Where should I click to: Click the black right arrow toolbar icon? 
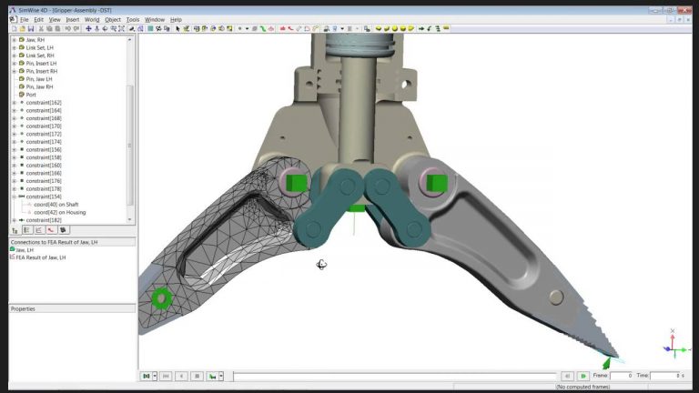(421, 28)
